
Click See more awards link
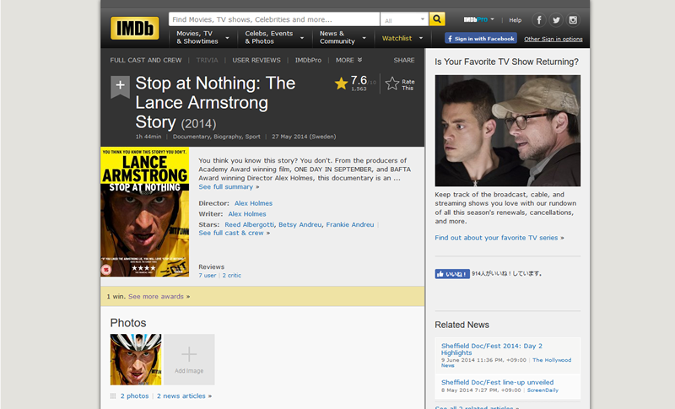pos(156,296)
